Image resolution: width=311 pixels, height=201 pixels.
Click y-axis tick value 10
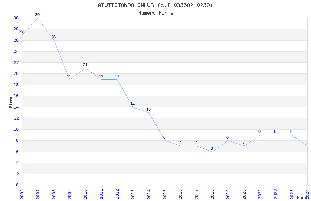click(x=16, y=129)
